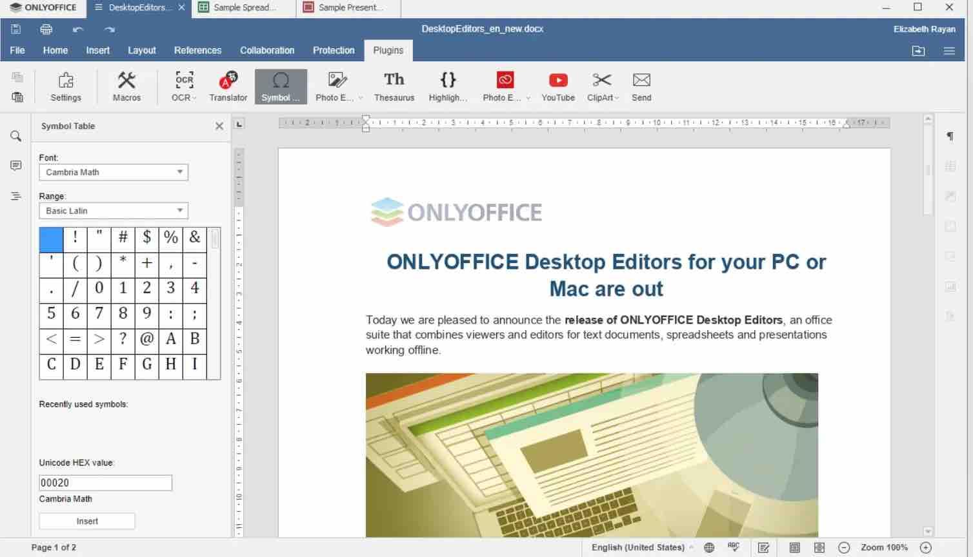Launch the Highlight code plugin
The image size is (973, 557).
448,87
